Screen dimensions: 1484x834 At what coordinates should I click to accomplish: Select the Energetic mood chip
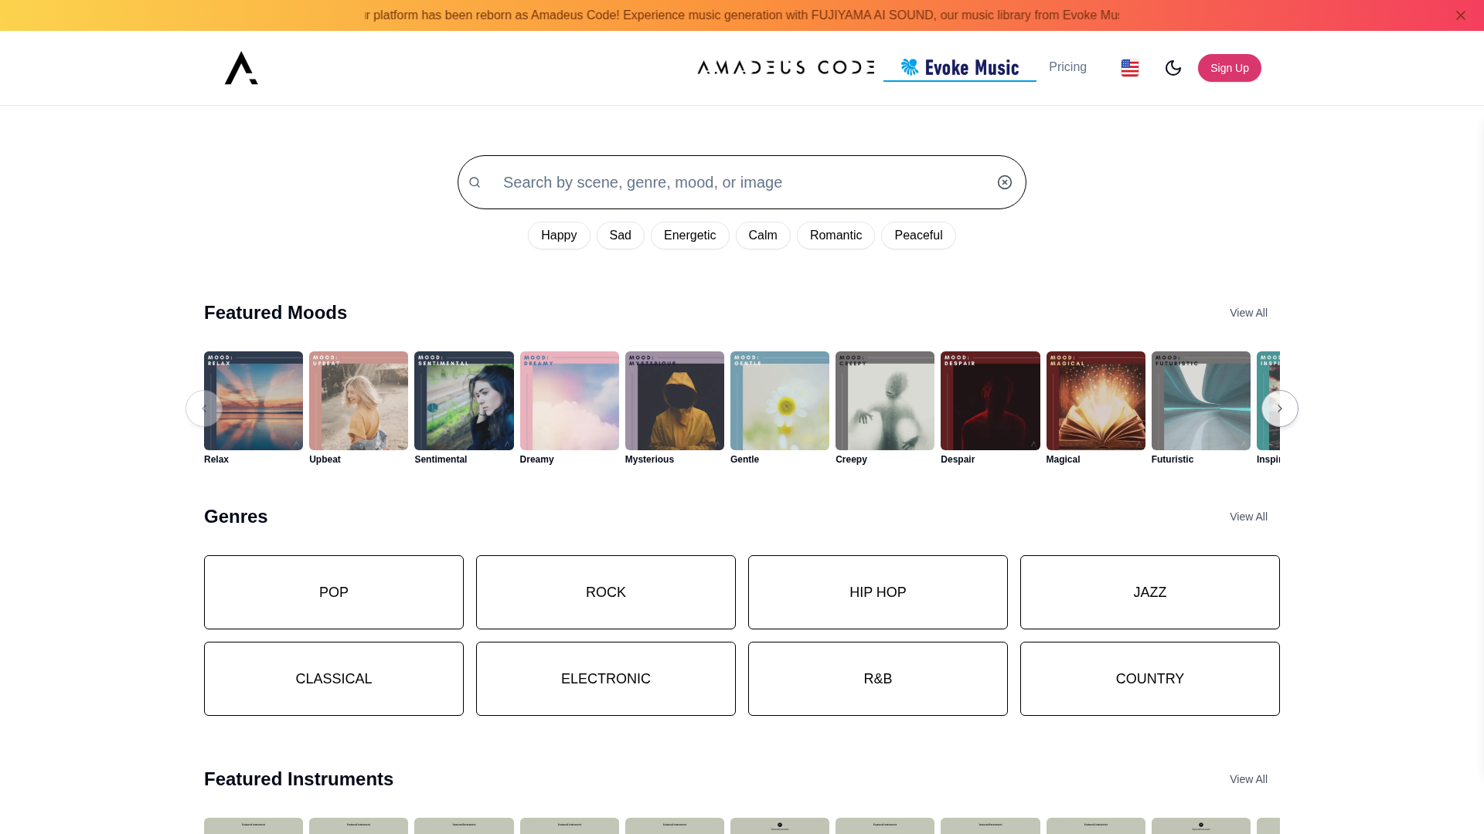click(x=689, y=236)
